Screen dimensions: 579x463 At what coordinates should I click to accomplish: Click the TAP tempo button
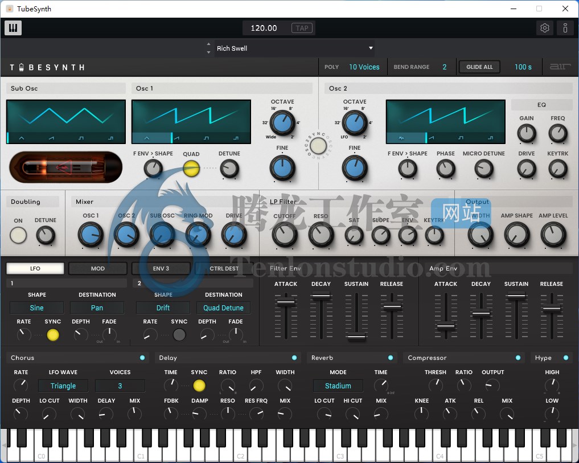302,28
